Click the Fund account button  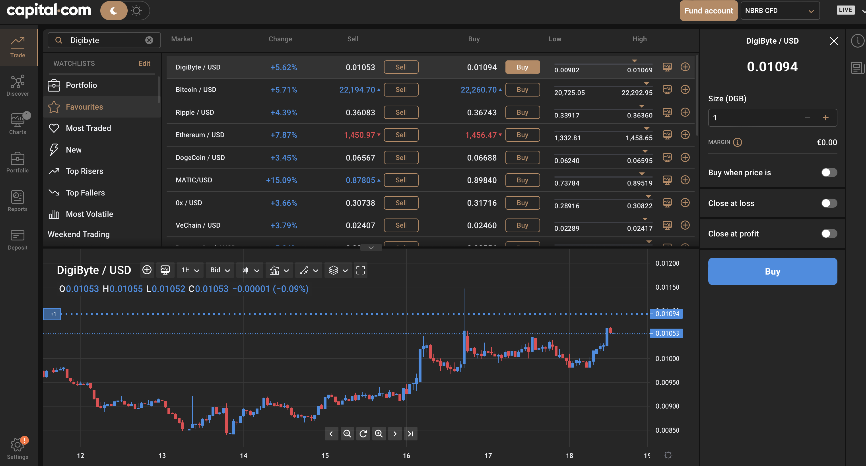coord(709,11)
